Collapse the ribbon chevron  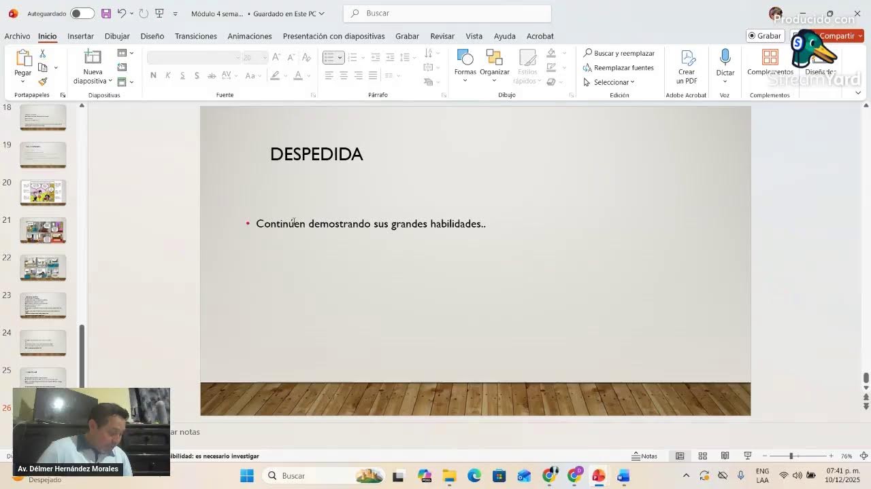pyautogui.click(x=858, y=93)
